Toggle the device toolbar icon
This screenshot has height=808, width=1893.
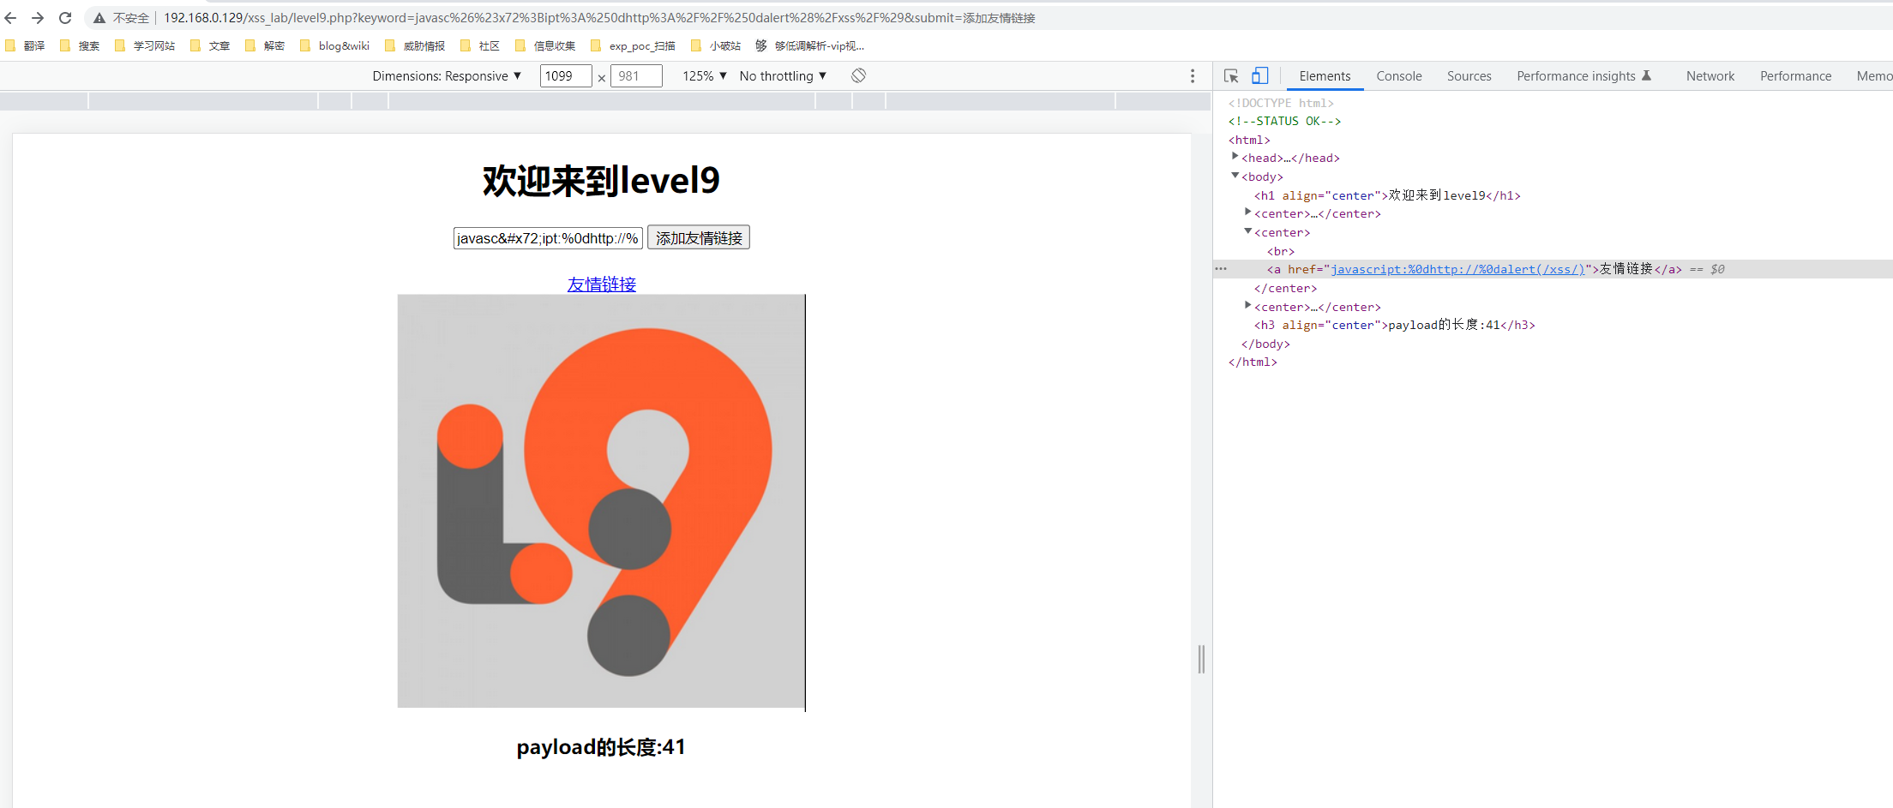(x=1259, y=76)
